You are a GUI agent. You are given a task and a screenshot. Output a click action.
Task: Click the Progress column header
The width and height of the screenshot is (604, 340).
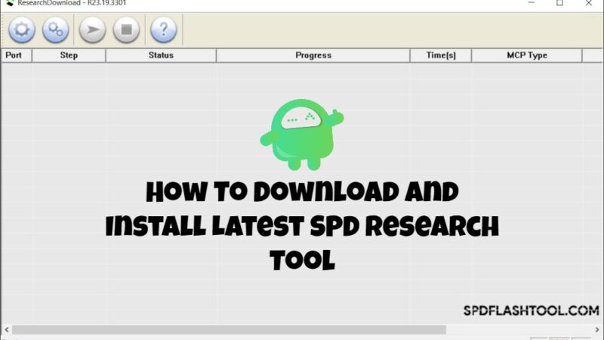point(313,55)
